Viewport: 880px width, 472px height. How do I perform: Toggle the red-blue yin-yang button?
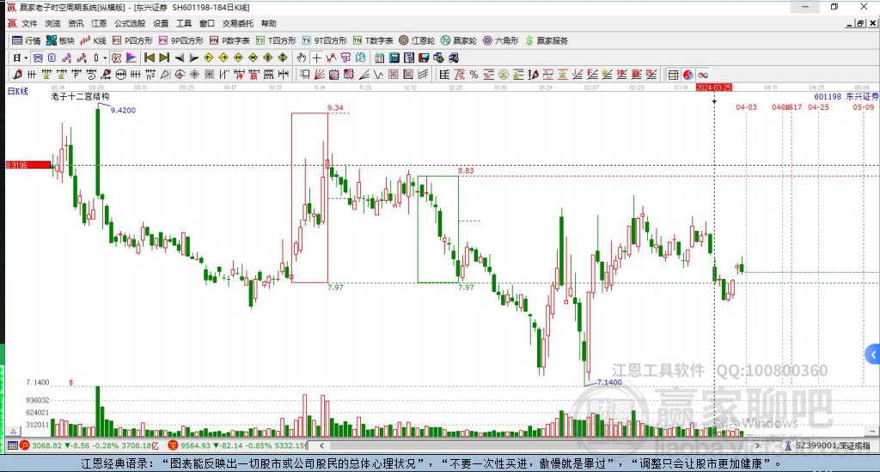tap(687, 75)
